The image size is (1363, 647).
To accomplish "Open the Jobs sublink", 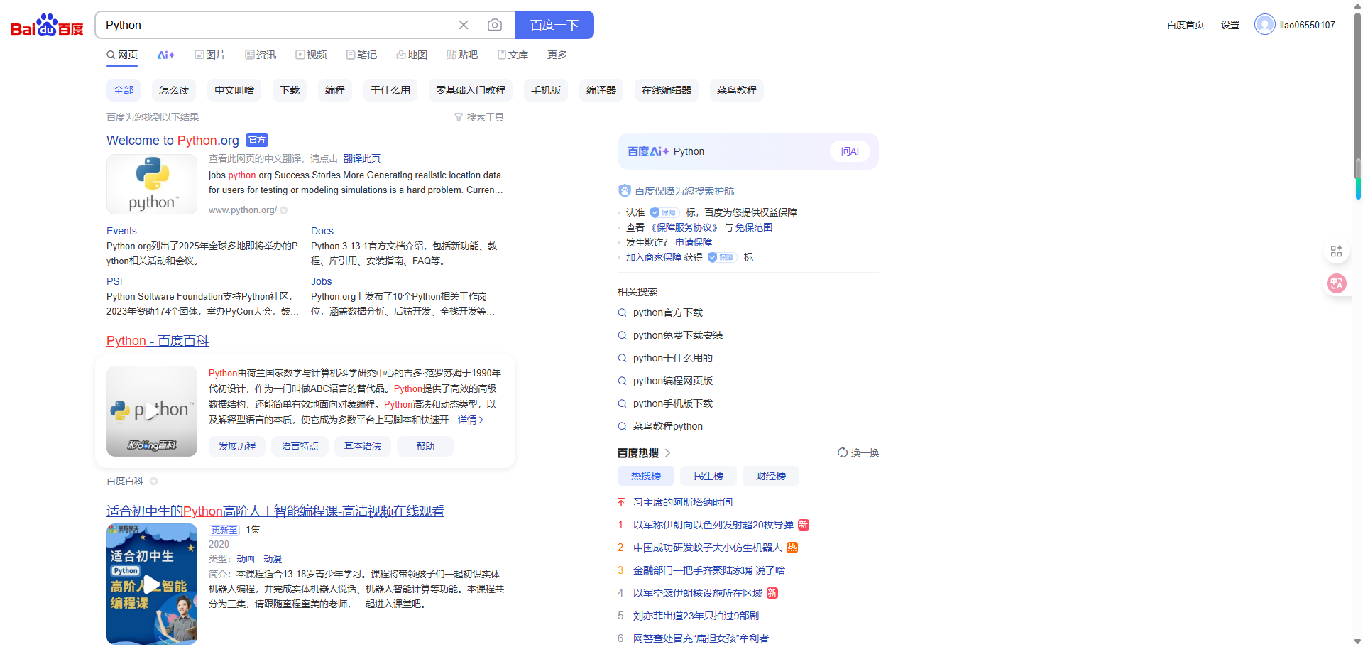I will (x=322, y=281).
